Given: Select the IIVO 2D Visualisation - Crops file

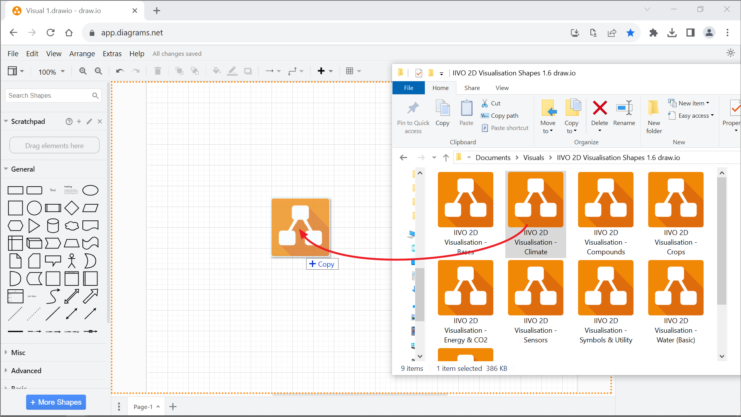Looking at the screenshot, I should (x=676, y=214).
